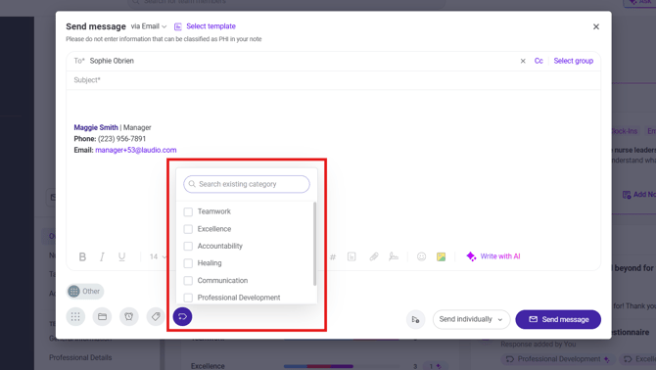Check the Healing category
This screenshot has width=656, height=370.
point(188,263)
